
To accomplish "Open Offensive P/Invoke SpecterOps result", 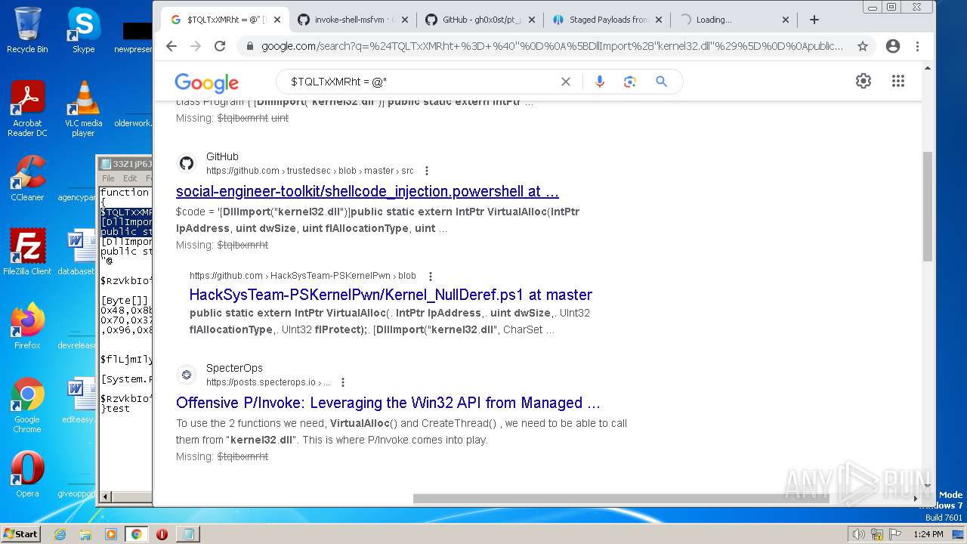I will point(388,403).
